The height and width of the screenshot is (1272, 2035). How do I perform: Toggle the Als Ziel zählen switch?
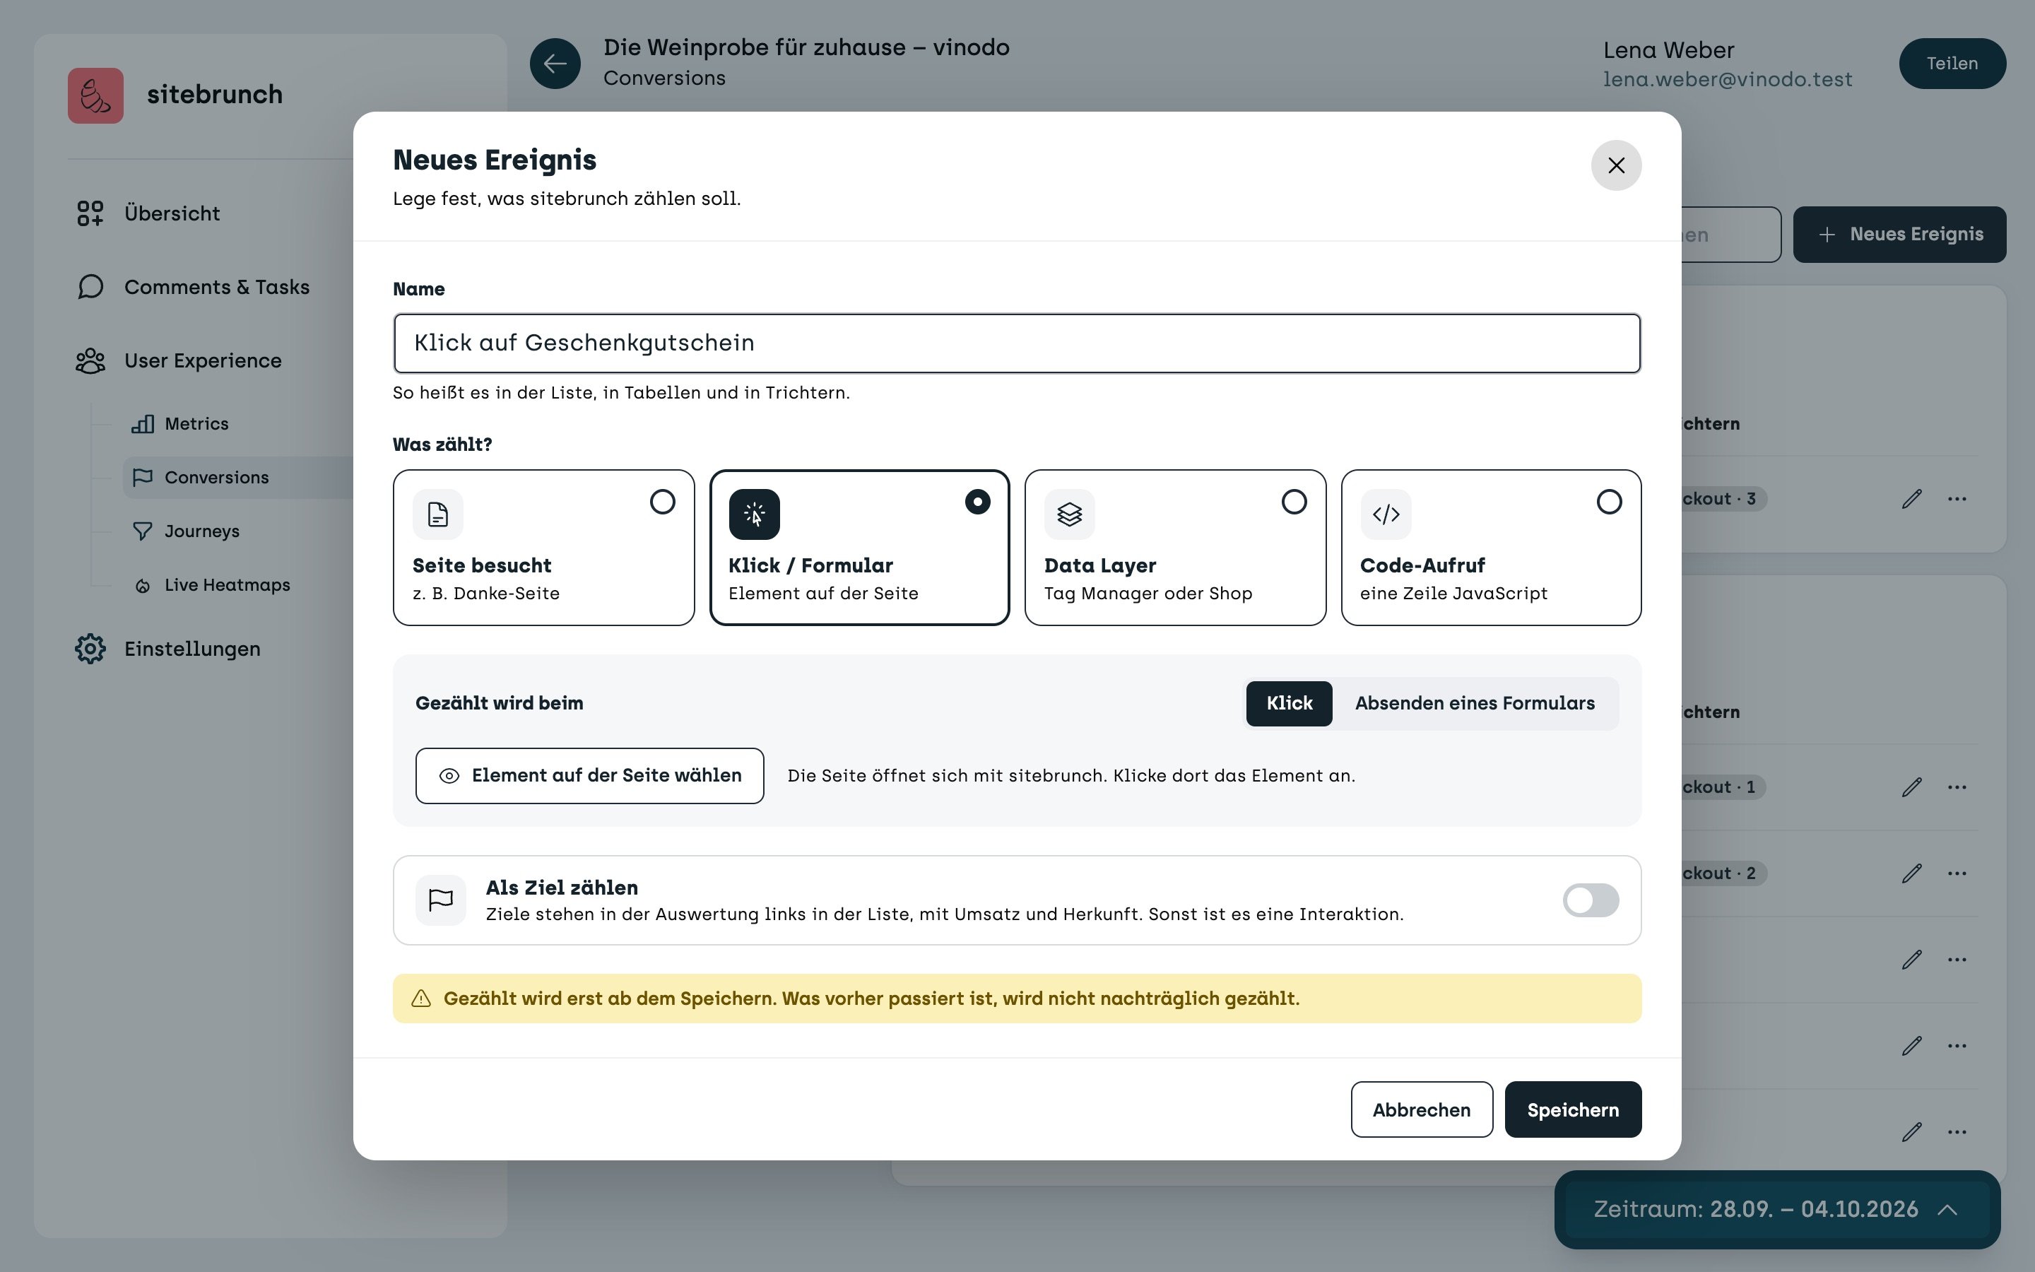(x=1590, y=900)
